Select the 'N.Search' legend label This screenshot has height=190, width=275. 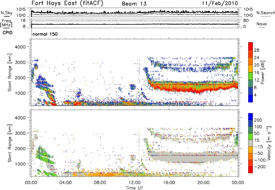point(265,13)
